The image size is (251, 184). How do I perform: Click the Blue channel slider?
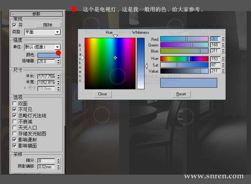[184, 51]
